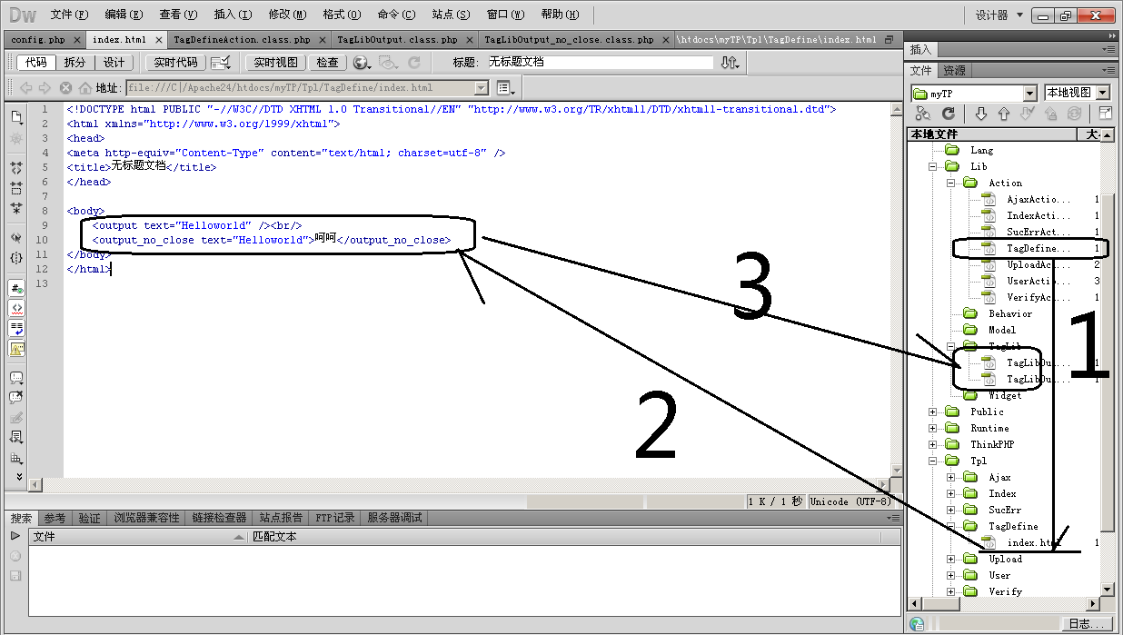Viewport: 1123px width, 635px height.
Task: Click the refresh design view icon
Action: (x=414, y=63)
